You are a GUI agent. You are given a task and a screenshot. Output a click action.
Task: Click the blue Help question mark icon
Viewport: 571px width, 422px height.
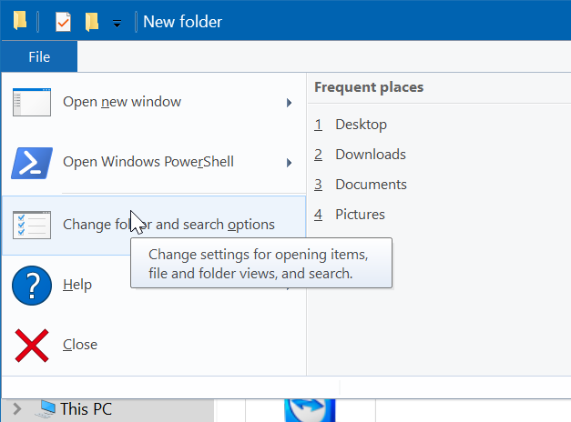click(x=32, y=286)
